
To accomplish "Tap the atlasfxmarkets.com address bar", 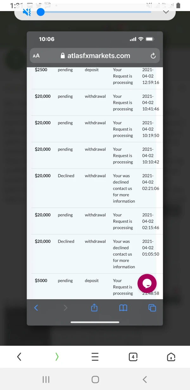I will coord(95,56).
